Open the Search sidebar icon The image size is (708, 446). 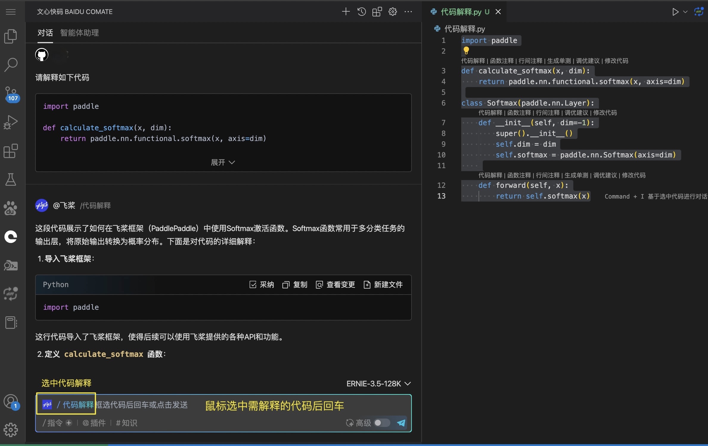(x=11, y=64)
